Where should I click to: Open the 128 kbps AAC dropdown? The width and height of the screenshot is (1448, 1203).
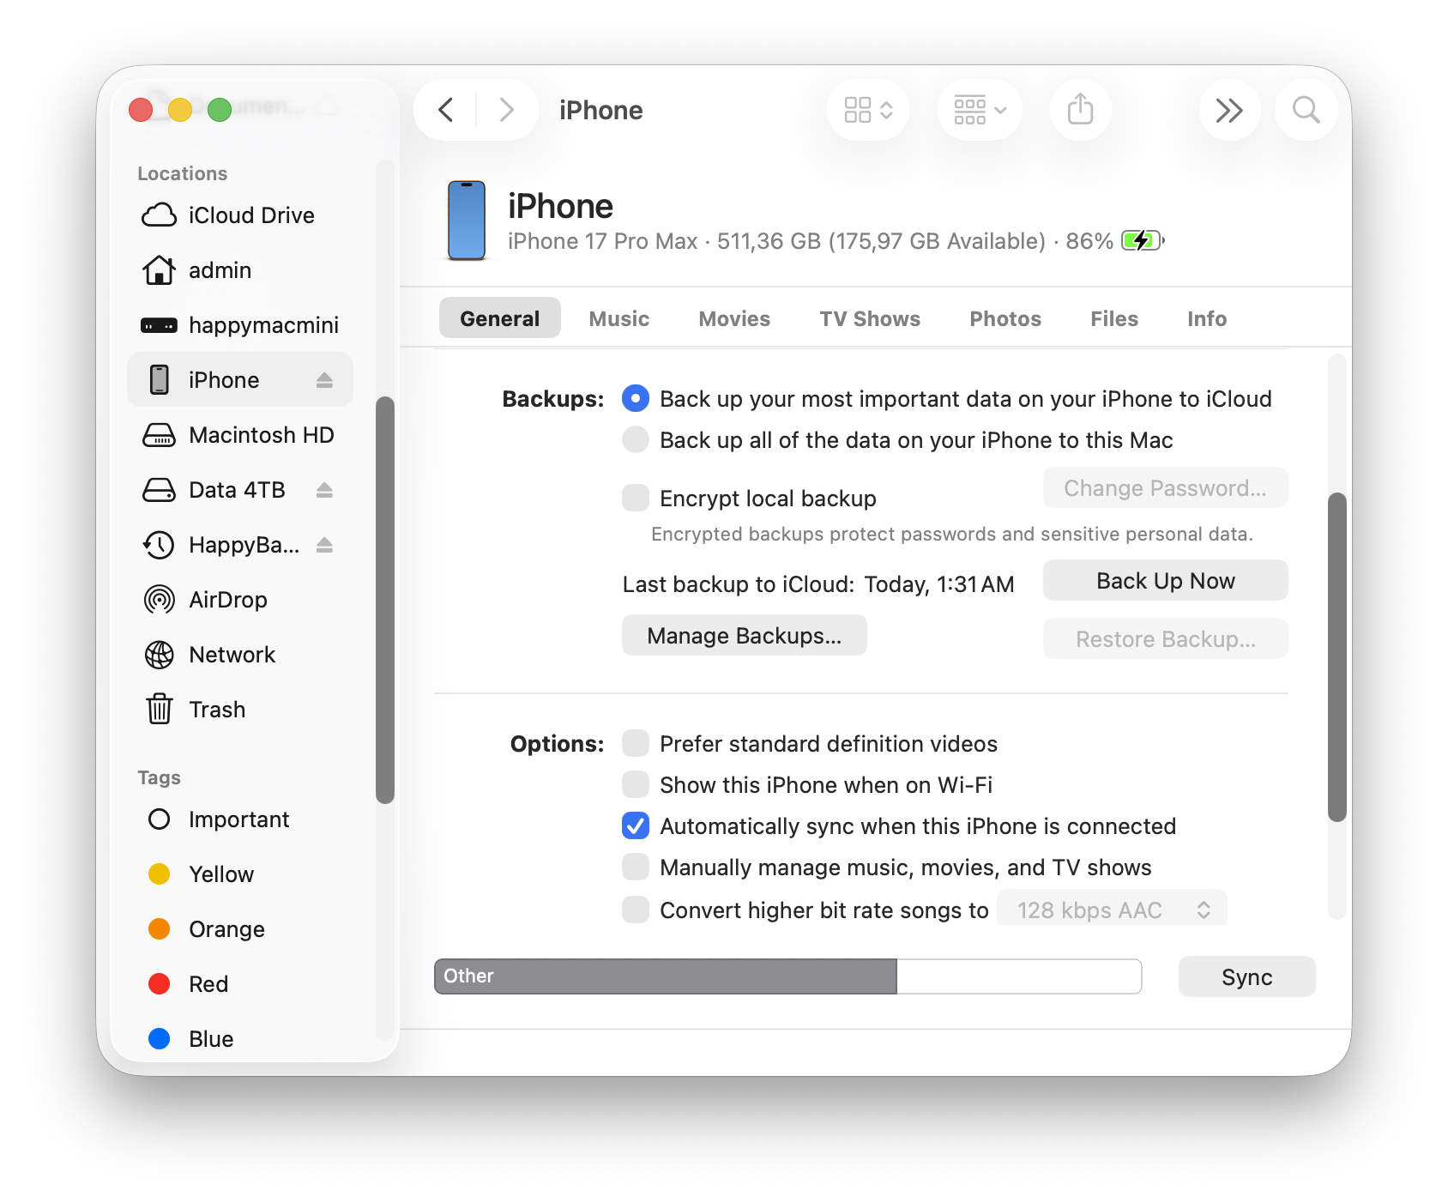point(1112,910)
